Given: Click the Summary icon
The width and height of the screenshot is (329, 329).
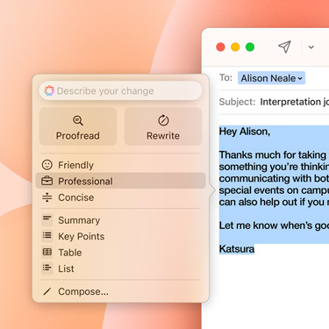Looking at the screenshot, I should pyautogui.click(x=46, y=220).
